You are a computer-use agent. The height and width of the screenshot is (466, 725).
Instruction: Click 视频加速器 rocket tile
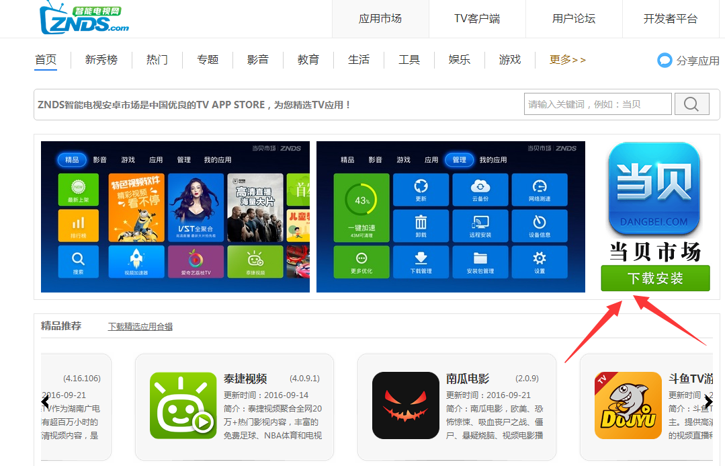136,262
